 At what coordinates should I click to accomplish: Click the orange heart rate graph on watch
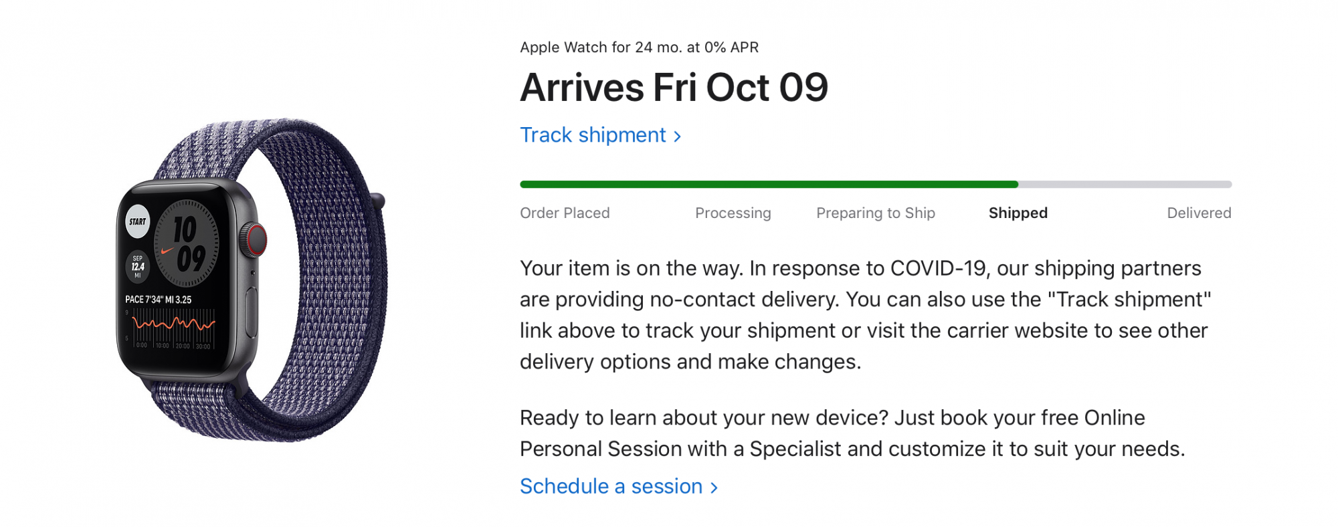tap(173, 324)
